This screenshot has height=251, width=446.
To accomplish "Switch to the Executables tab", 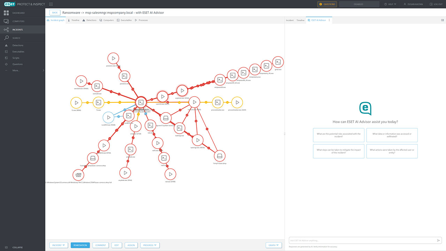I will point(124,20).
